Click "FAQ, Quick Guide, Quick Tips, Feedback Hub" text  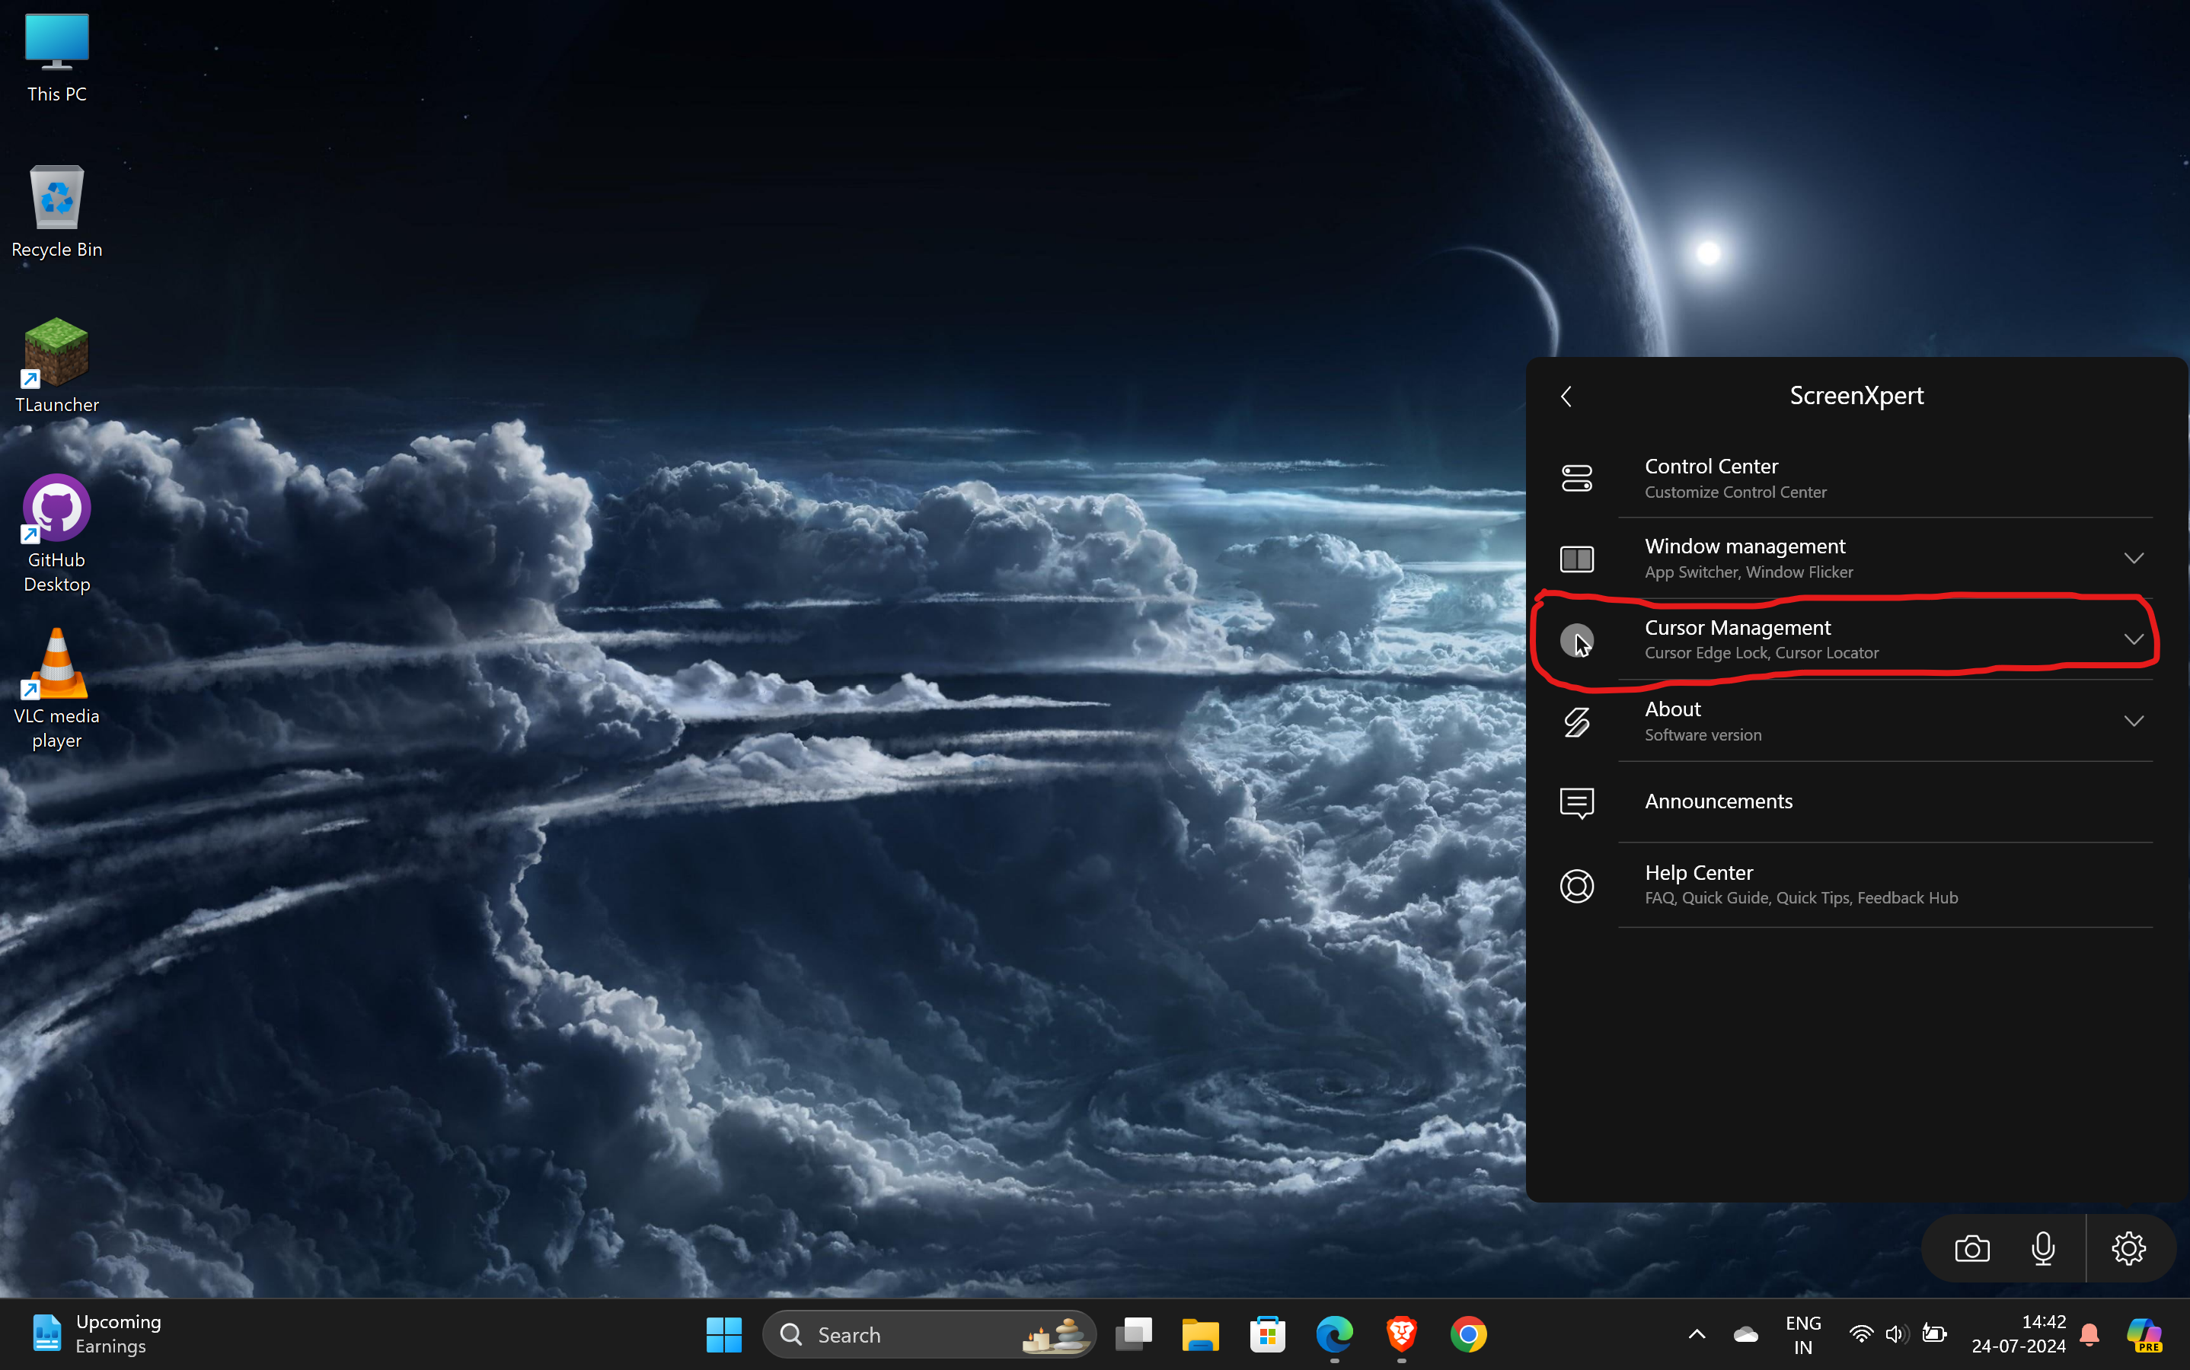(x=1801, y=898)
